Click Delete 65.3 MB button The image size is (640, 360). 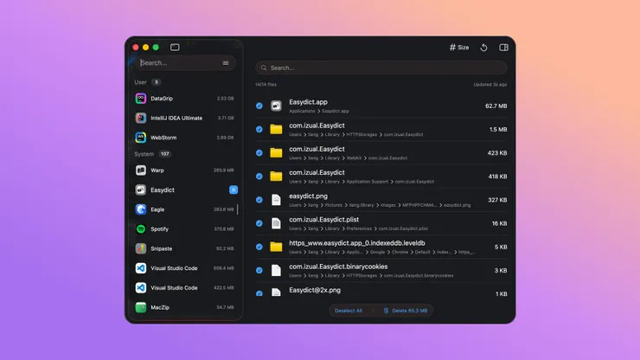406,311
